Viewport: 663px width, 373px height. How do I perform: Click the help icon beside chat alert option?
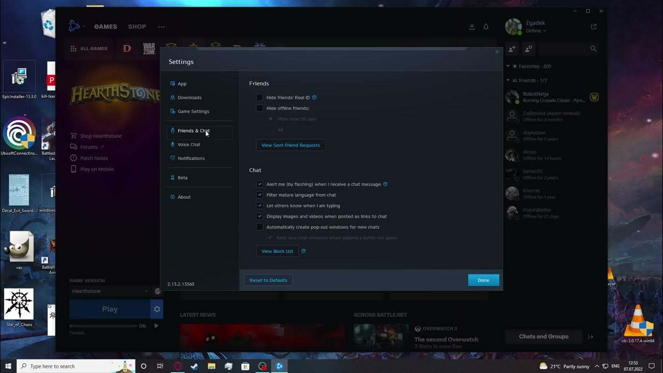tap(385, 184)
